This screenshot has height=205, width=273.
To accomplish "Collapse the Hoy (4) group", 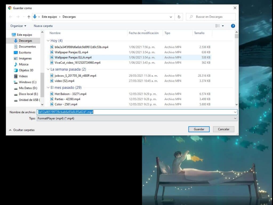I will (x=48, y=41).
